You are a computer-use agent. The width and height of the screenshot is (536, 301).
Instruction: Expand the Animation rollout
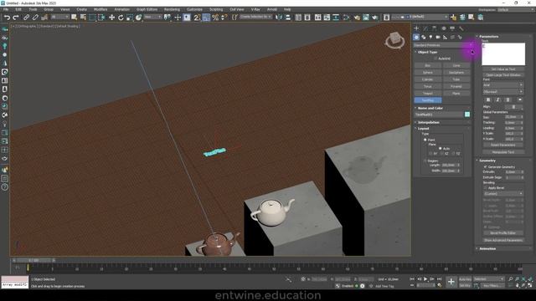click(x=487, y=249)
